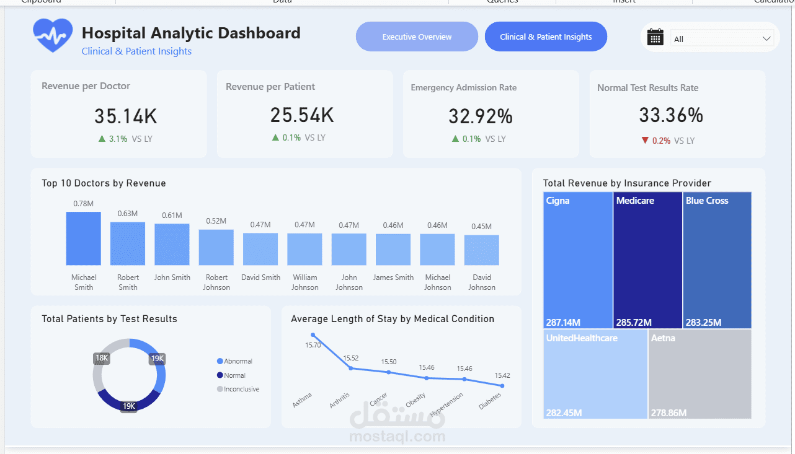Image resolution: width=795 pixels, height=454 pixels.
Task: Click the Normal legend marker dot
Action: [220, 375]
